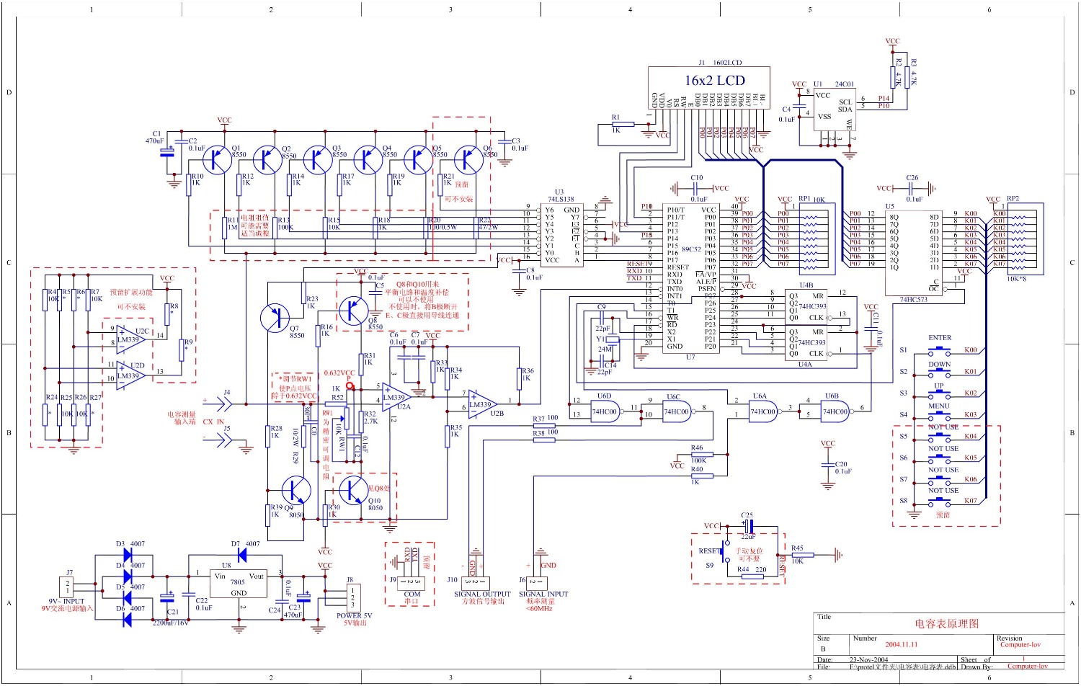Select the U2D LM339 comparator symbol

click(x=130, y=375)
